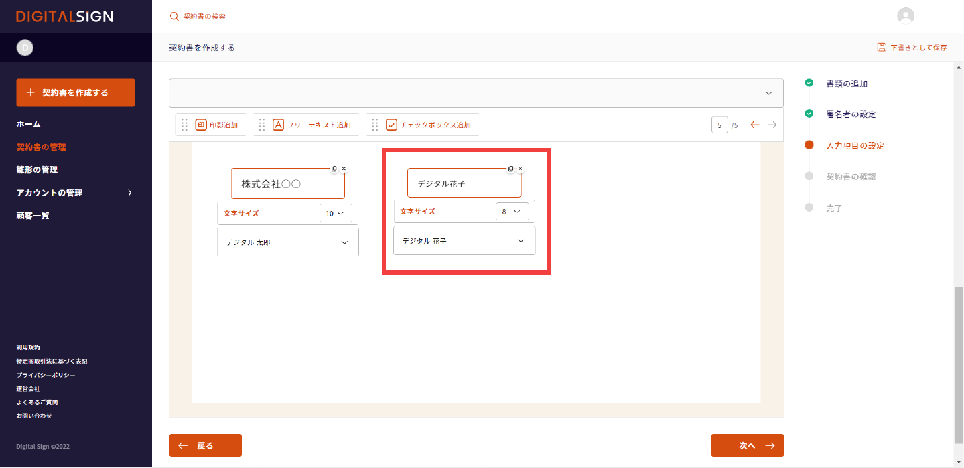Duplicate the 株式会社〇〇 text field
Image resolution: width=964 pixels, height=468 pixels.
click(x=334, y=169)
